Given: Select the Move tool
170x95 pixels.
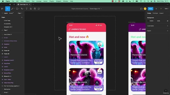Looking at the screenshot, I should 7,9.
